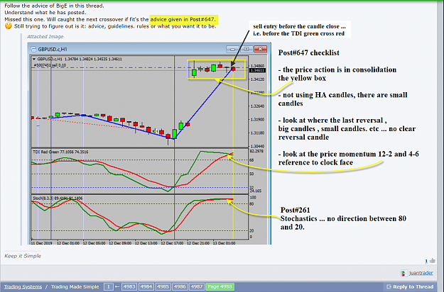Click the 'Post#647 checklist' heading
The width and height of the screenshot is (444, 292).
[308, 53]
